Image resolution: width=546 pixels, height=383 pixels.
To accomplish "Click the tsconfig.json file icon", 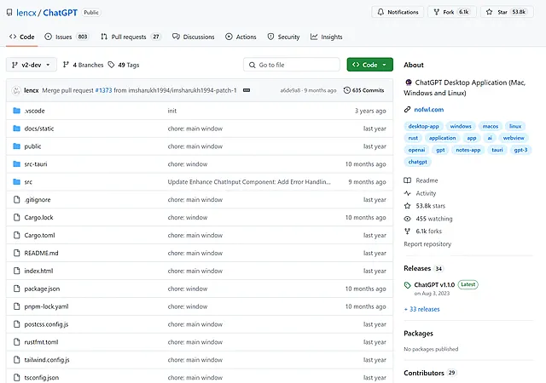I will [16, 377].
